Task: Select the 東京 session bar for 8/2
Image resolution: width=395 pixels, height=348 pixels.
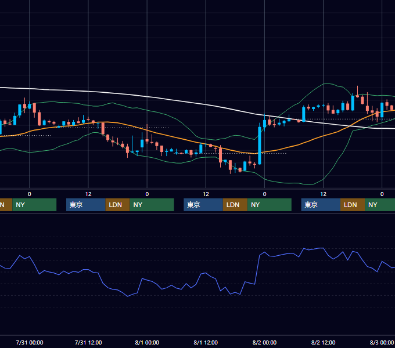Action: 321,205
